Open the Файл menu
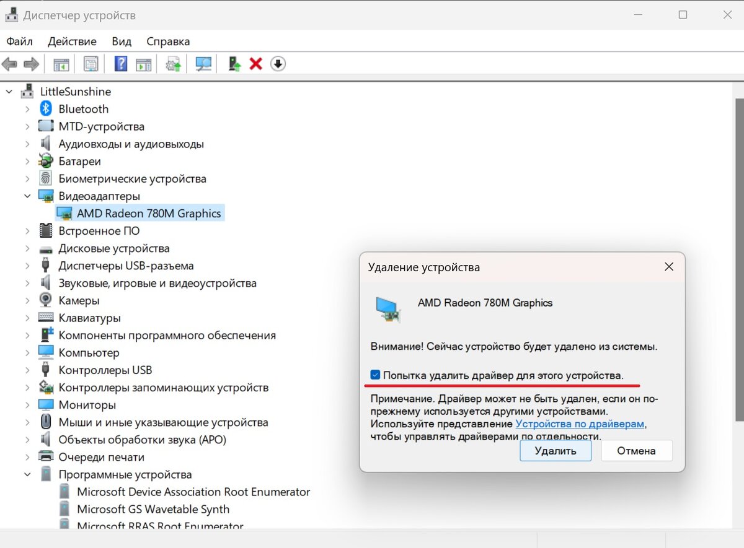Viewport: 744px width, 548px height. pos(20,41)
